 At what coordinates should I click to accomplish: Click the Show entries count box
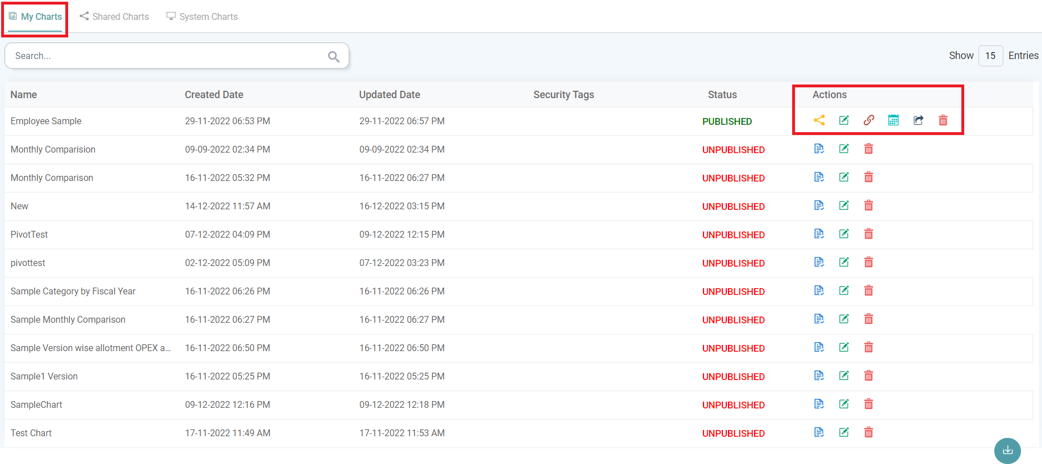tap(990, 56)
